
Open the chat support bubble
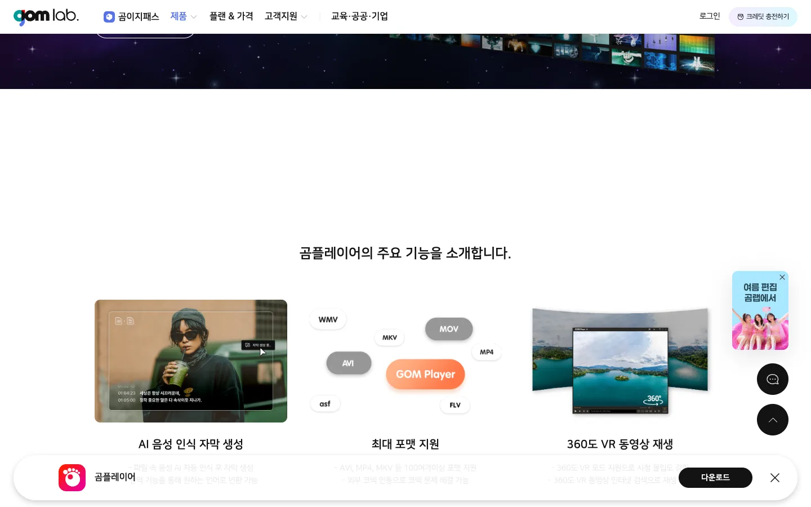773,379
